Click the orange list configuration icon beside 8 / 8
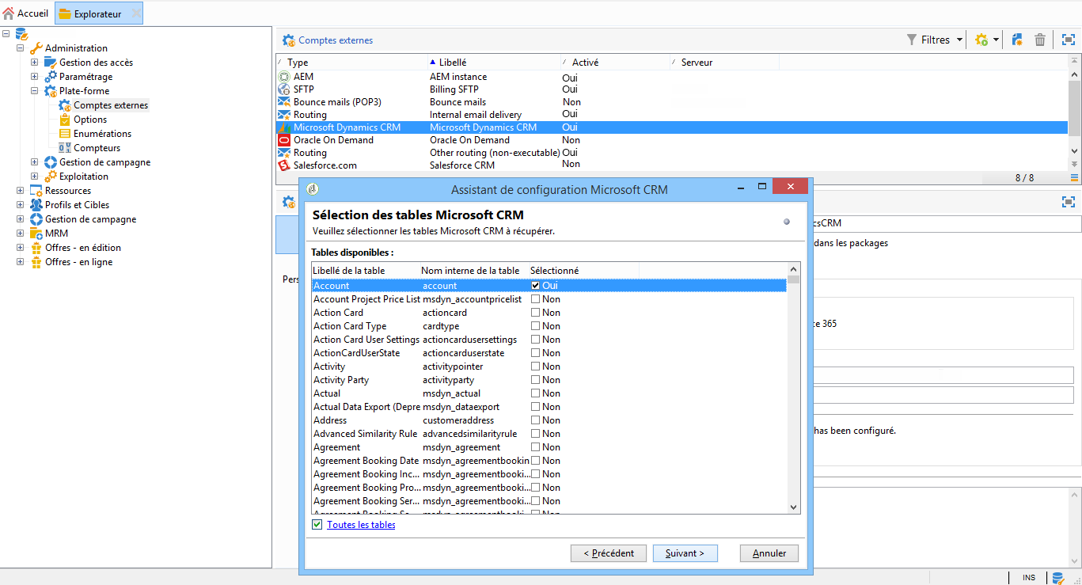Viewport: 1082px width, 585px height. coord(1074,177)
